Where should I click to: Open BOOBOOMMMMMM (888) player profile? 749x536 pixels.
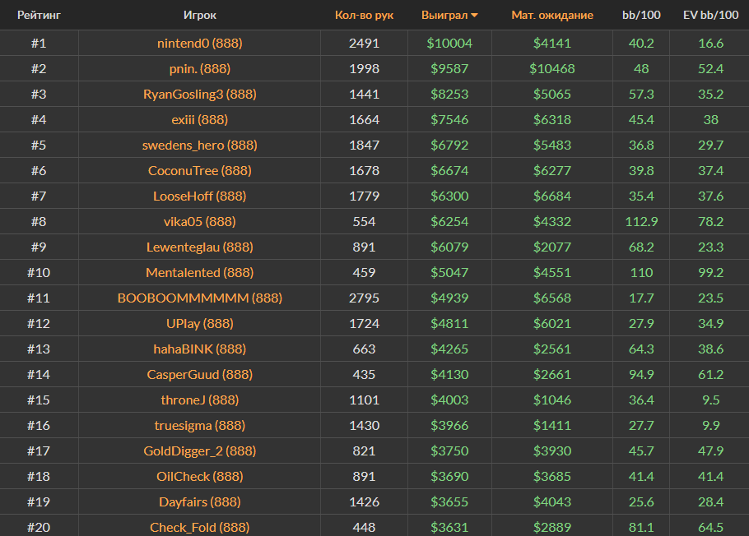pyautogui.click(x=199, y=298)
